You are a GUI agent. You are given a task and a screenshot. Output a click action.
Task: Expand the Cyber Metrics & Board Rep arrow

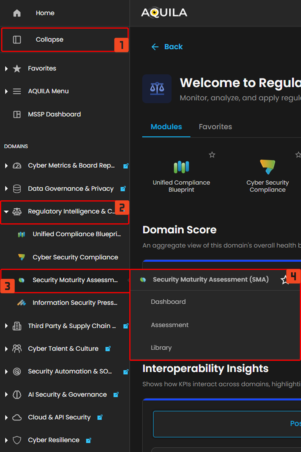6,166
